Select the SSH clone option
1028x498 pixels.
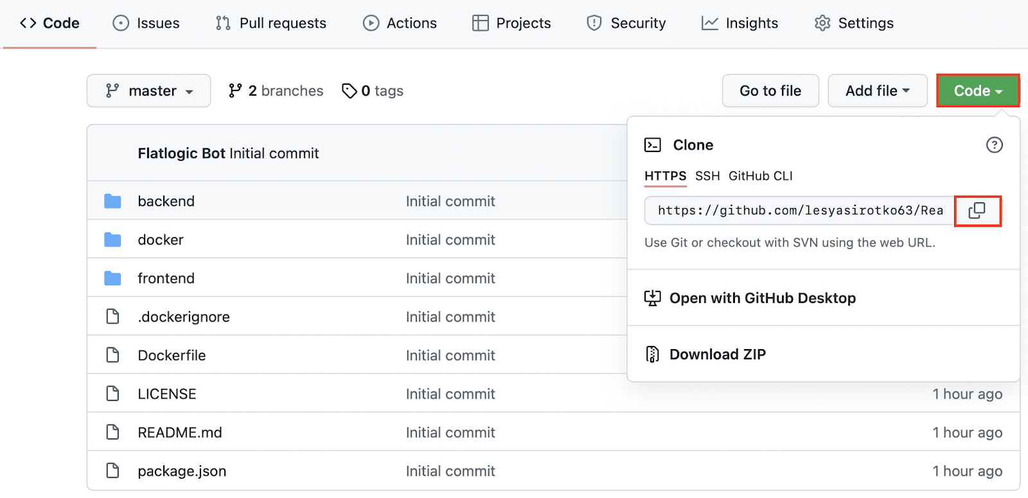707,176
